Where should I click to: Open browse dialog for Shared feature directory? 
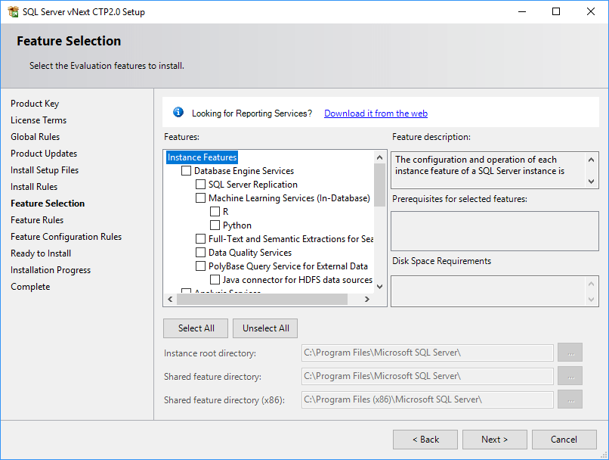(570, 376)
